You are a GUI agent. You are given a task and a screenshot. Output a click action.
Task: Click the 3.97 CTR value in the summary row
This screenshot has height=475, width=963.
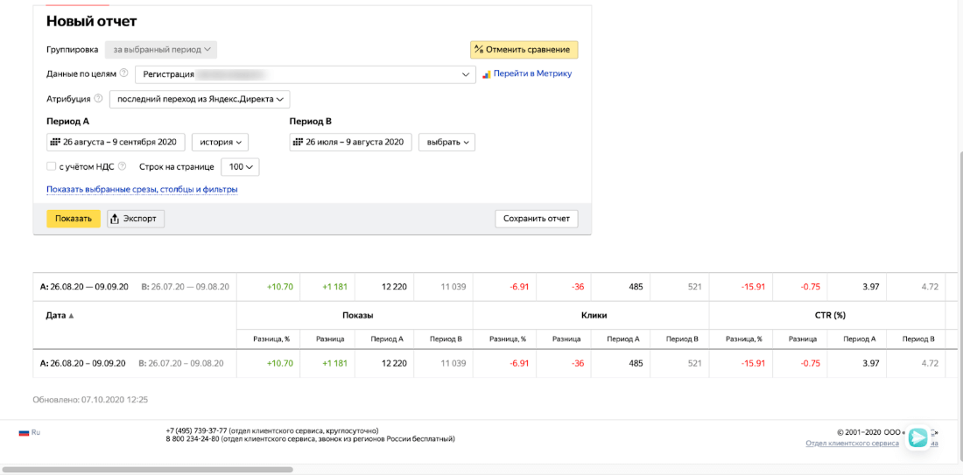(869, 287)
